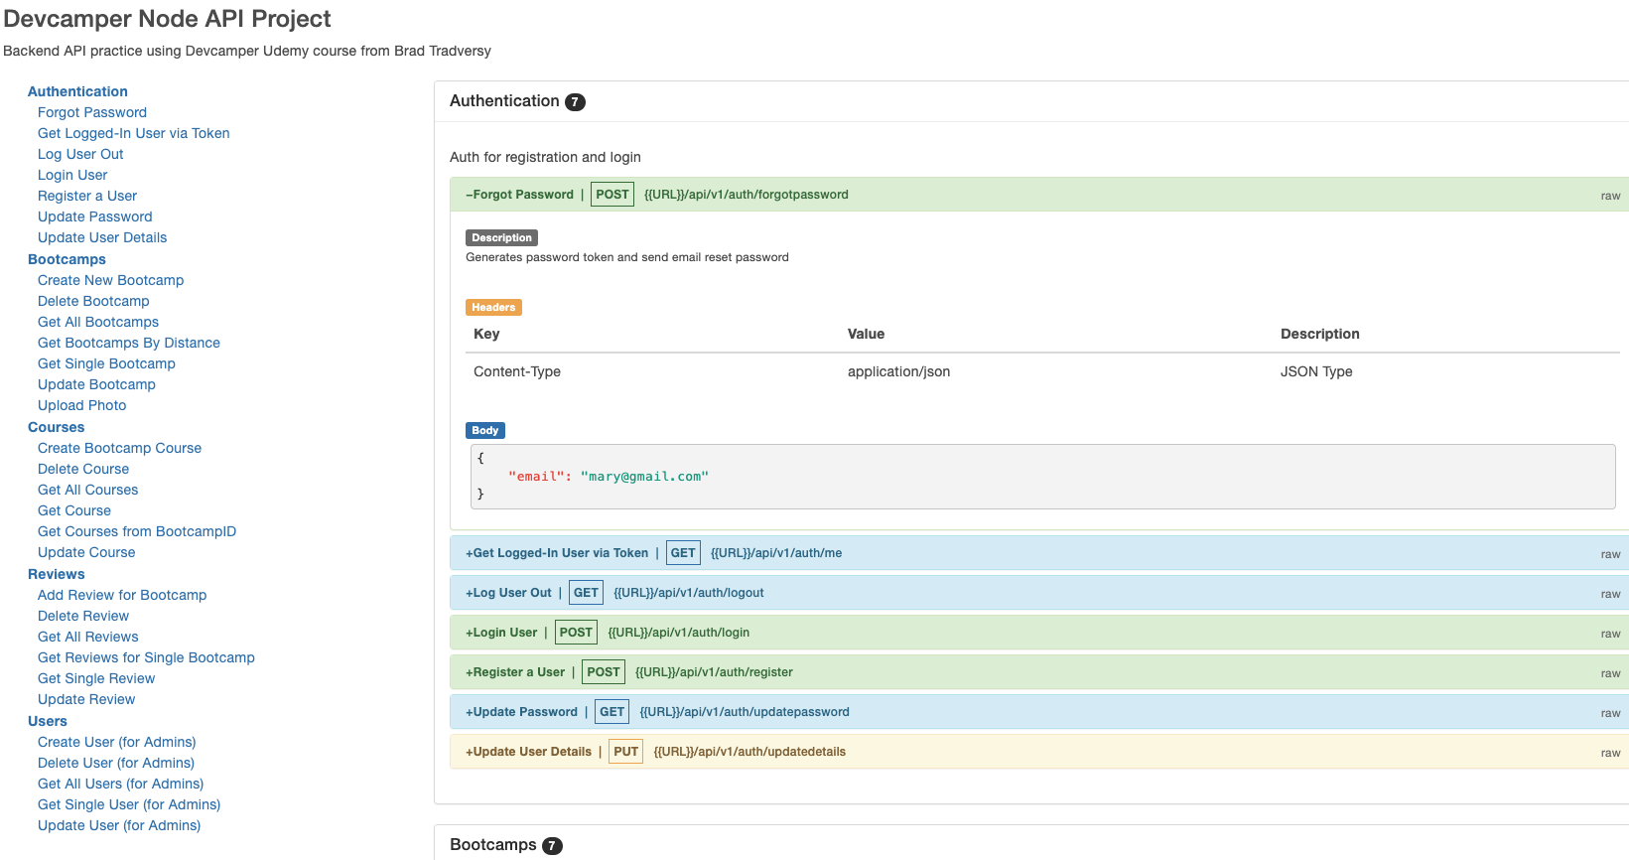Open Upload Photo link
This screenshot has height=860, width=1629.
tap(82, 405)
